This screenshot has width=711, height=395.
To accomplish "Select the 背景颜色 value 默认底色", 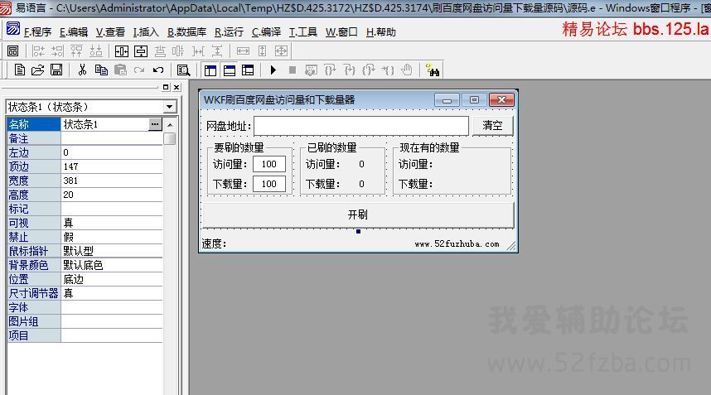I will 112,265.
